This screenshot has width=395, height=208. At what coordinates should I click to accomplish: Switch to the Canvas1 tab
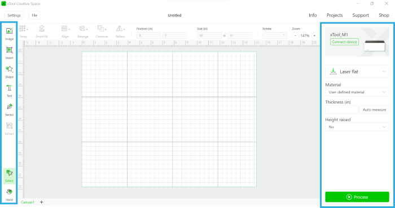[x=28, y=202]
